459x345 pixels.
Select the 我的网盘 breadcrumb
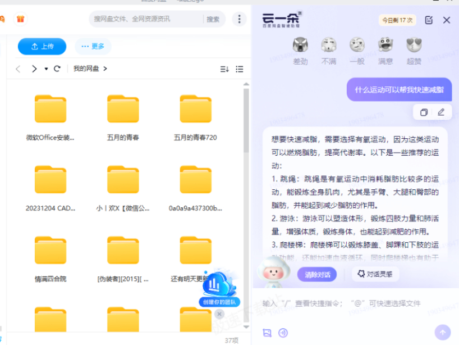(x=86, y=69)
